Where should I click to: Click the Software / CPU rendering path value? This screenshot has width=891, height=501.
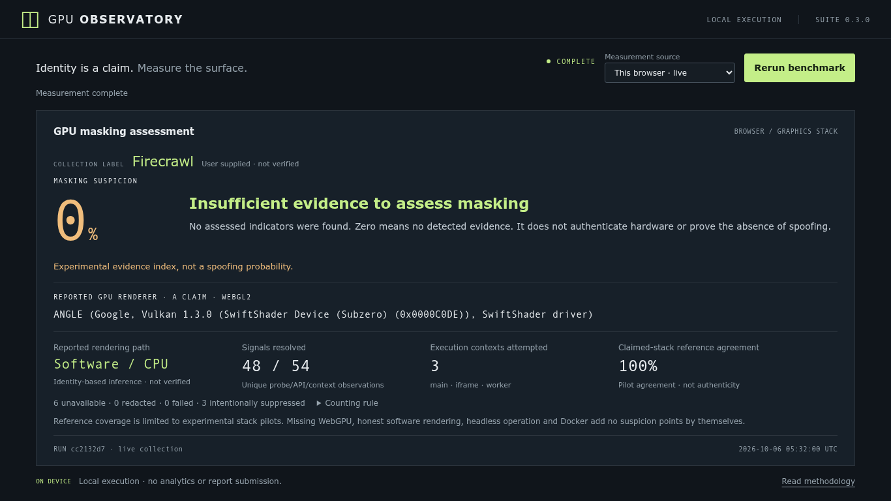coord(111,364)
